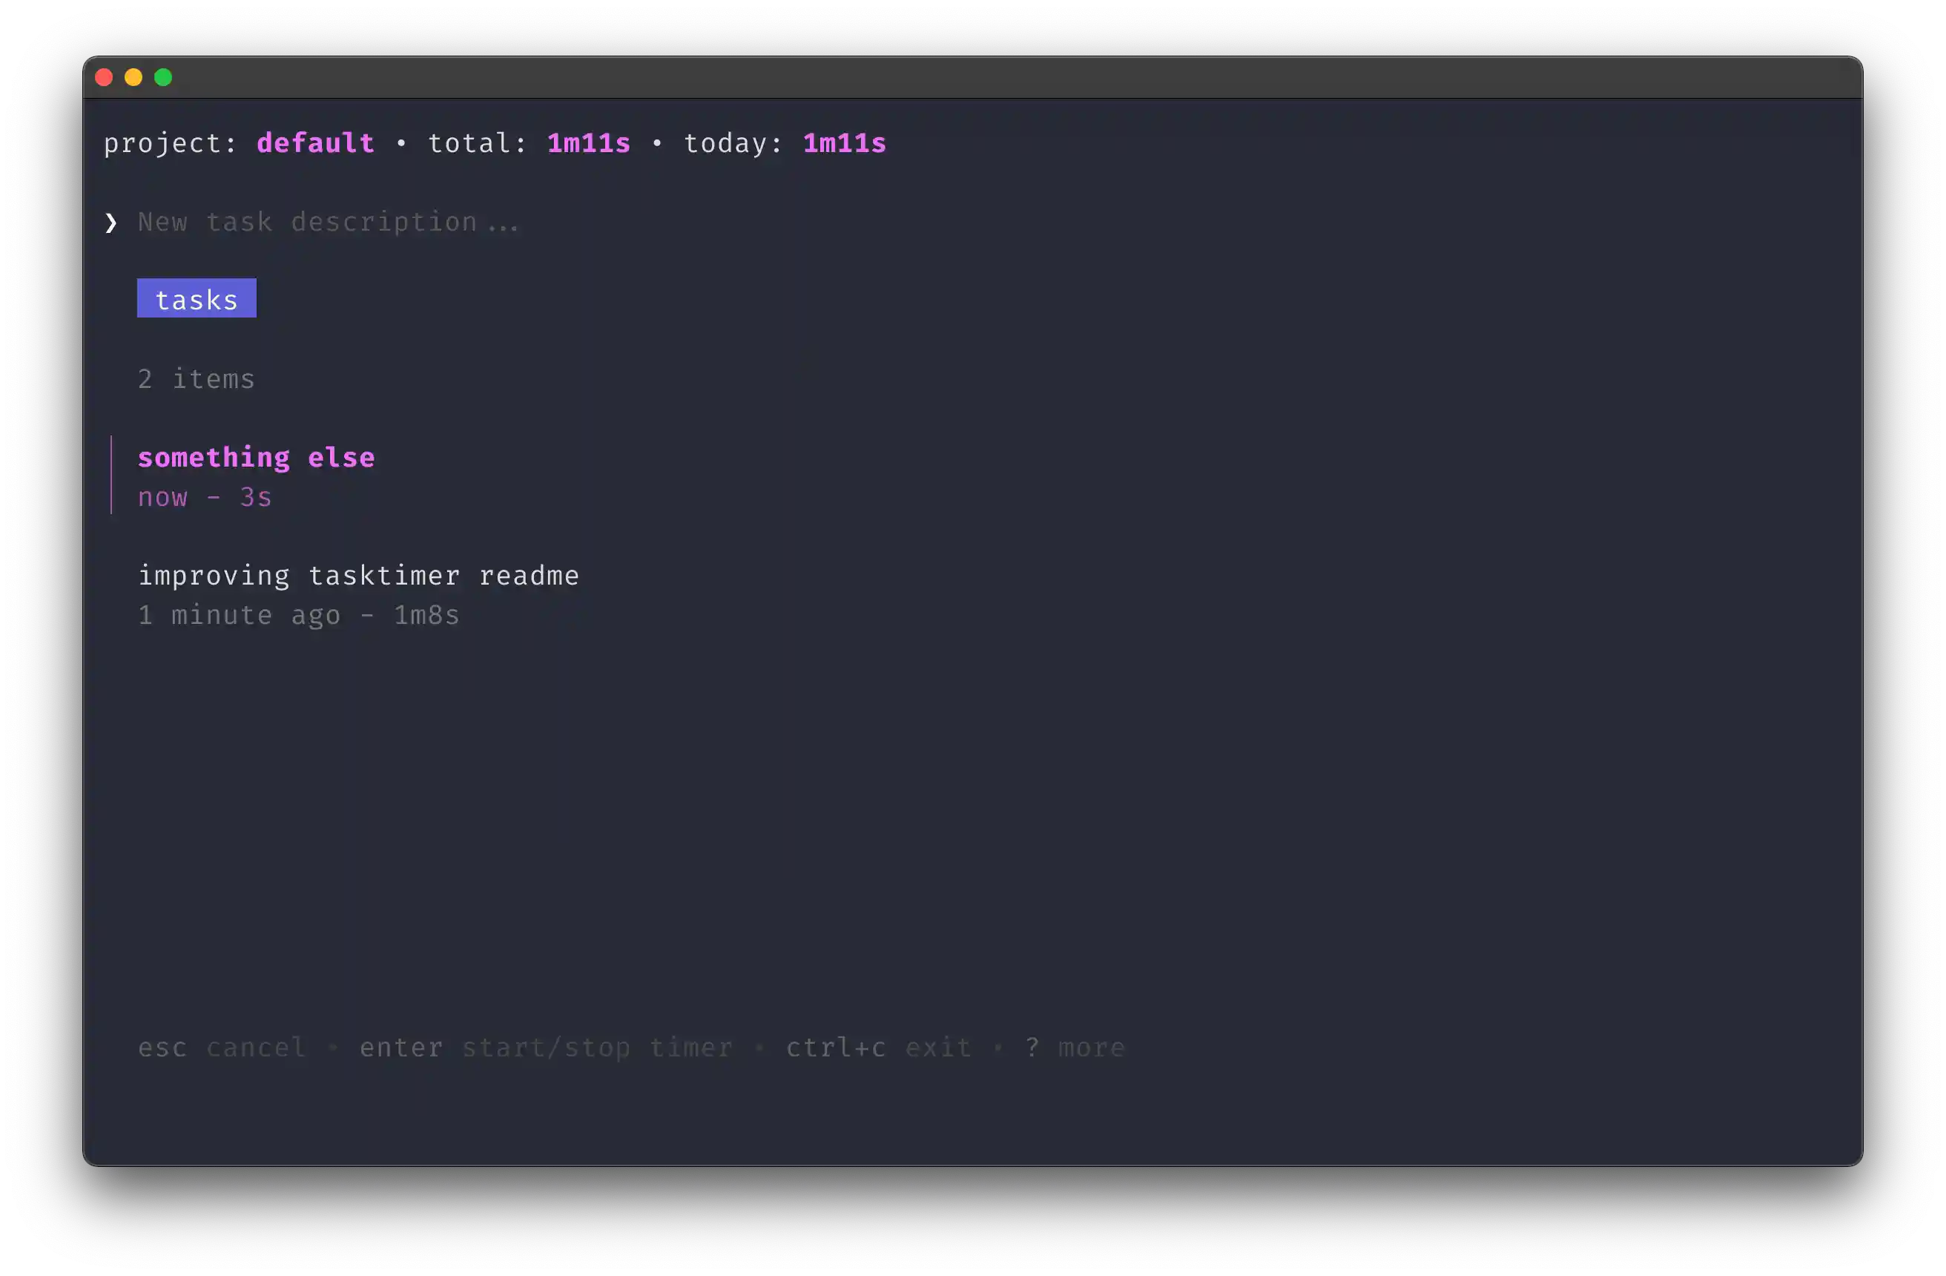
Task: Select 'improving tasktimer readme' task
Action: pyautogui.click(x=359, y=576)
